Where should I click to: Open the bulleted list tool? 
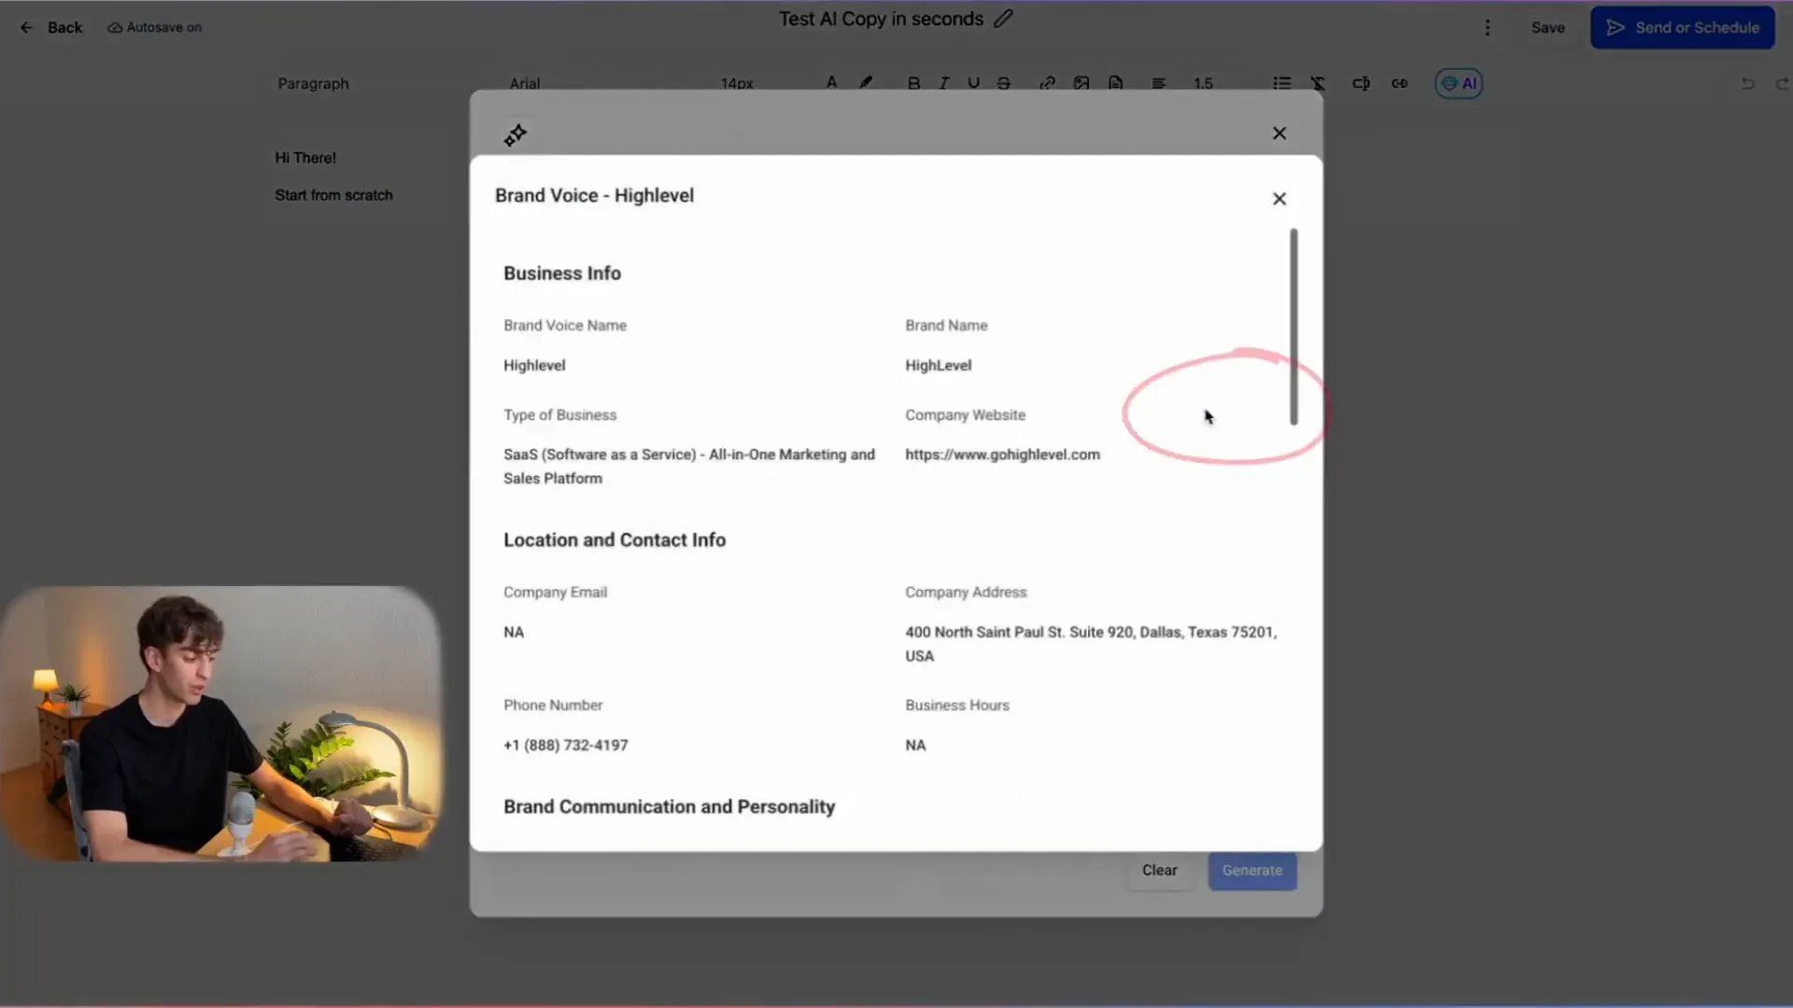(x=1282, y=83)
